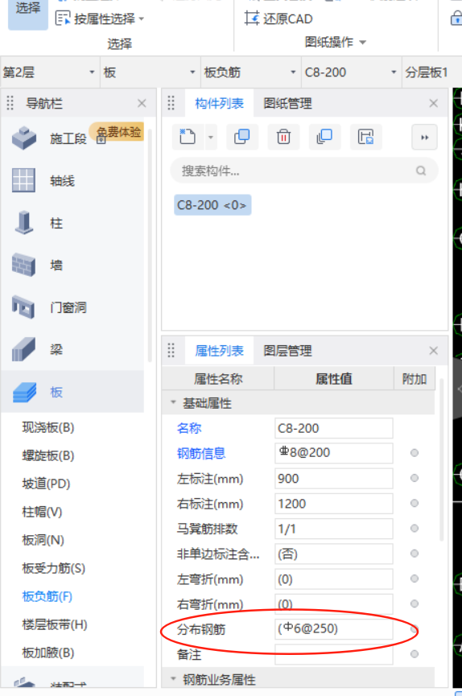
Task: Switch to the 图层管理 tab
Action: pyautogui.click(x=287, y=351)
